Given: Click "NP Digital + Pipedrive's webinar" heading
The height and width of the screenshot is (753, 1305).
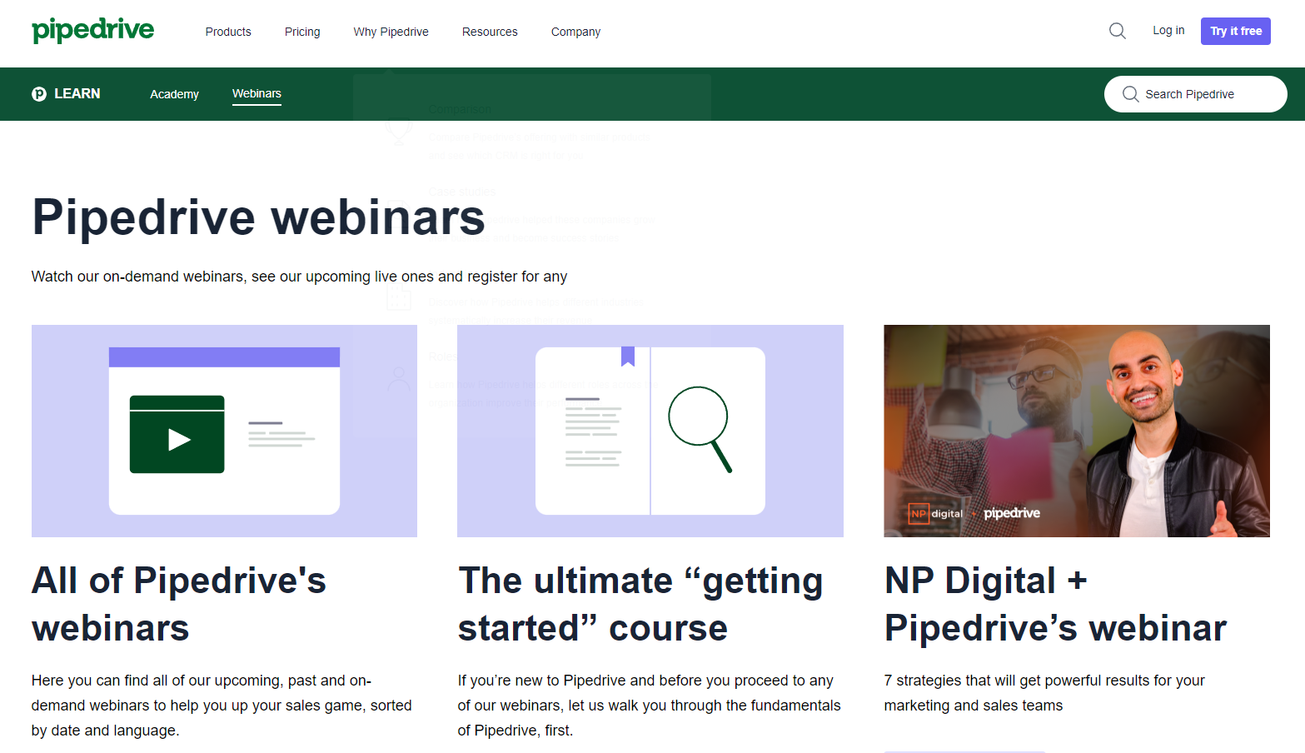Looking at the screenshot, I should point(1055,604).
